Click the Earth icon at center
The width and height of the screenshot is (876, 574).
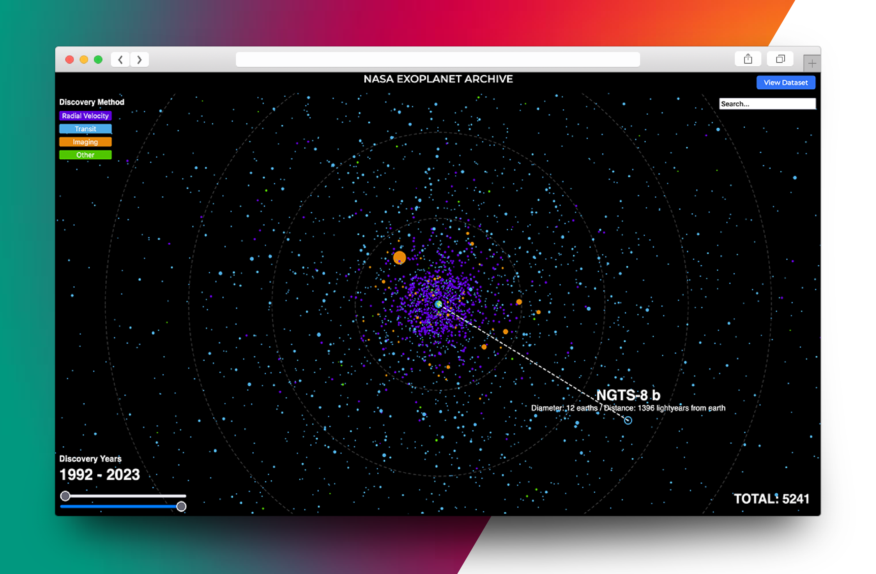(438, 304)
